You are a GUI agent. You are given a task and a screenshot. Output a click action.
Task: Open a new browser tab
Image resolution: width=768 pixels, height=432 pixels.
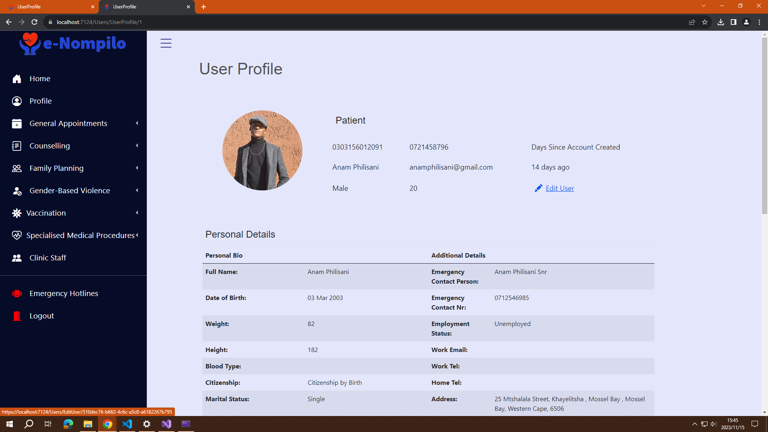coord(204,7)
